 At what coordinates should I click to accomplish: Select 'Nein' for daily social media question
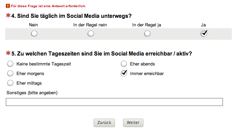coord(34,34)
